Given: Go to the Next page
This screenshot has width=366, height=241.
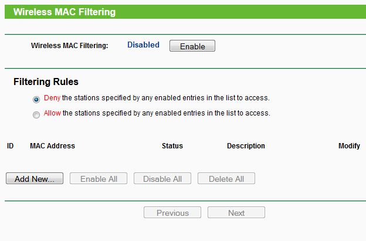Looking at the screenshot, I should 236,213.
